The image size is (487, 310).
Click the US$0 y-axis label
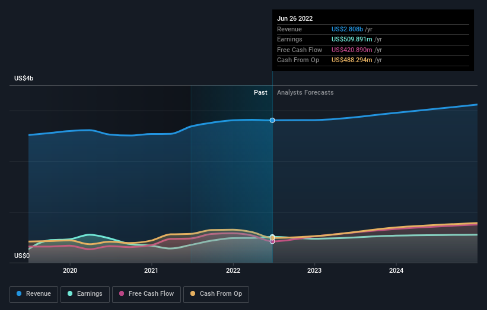tap(22, 256)
